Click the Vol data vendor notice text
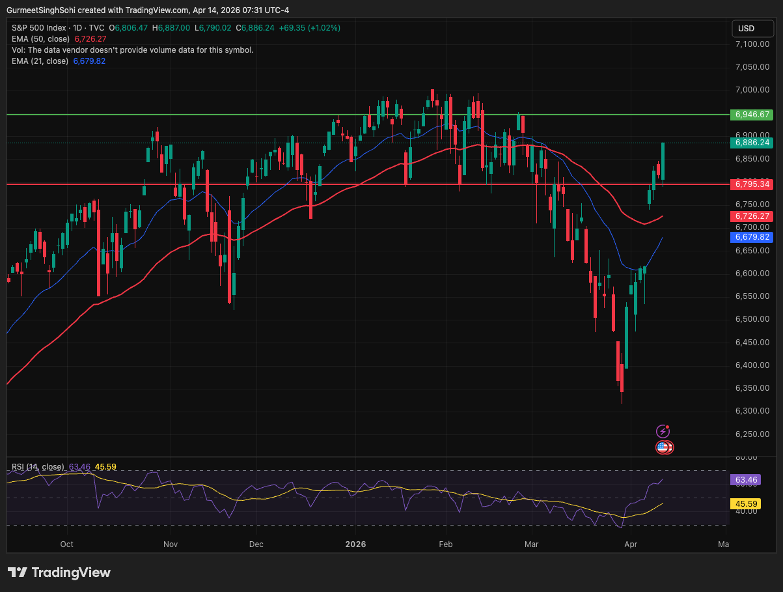Image resolution: width=783 pixels, height=592 pixels. 133,50
